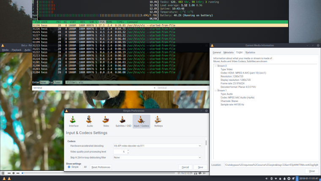Open the Video preferences category icon
Image resolution: width=321 pixels, height=181 pixels.
(106, 121)
